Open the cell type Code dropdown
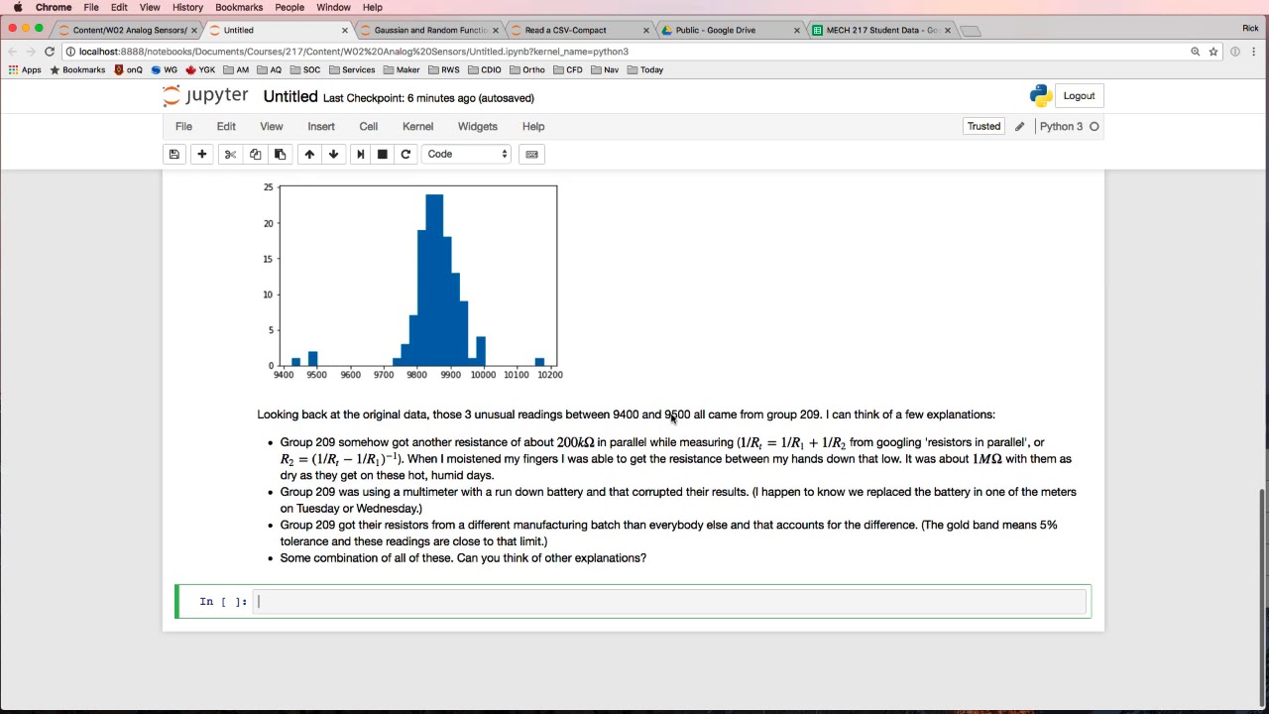 [466, 154]
